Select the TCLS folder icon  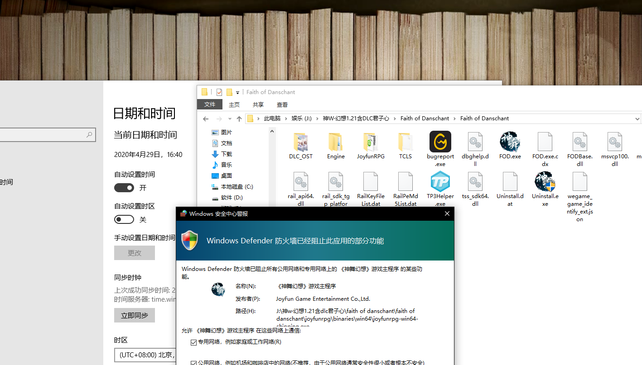tap(405, 142)
